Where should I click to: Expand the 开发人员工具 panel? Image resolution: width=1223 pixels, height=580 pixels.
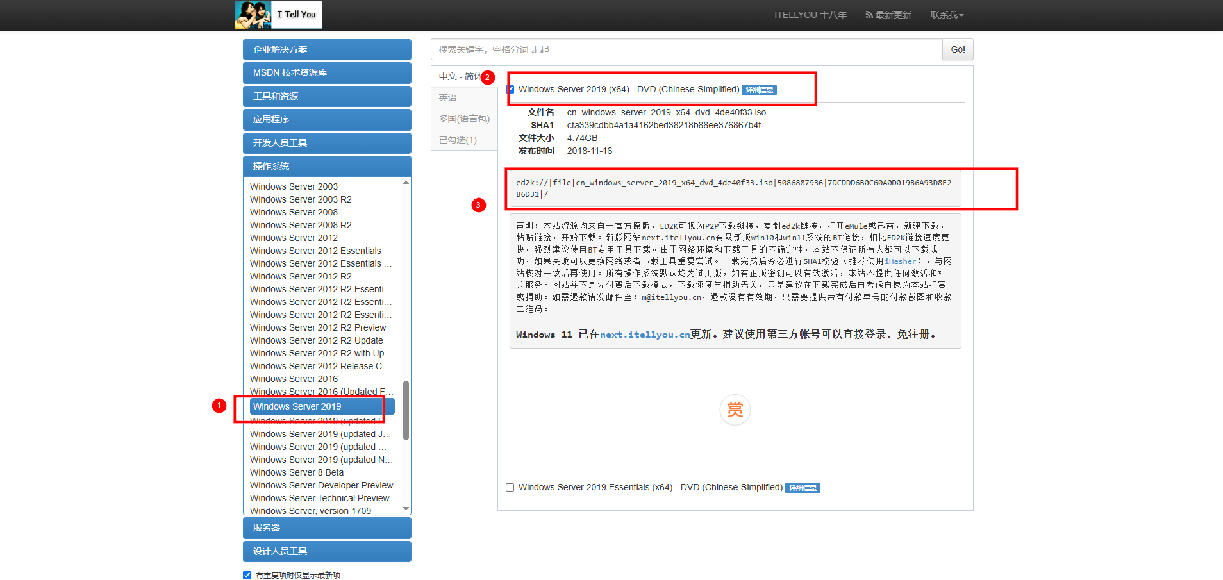pos(327,143)
